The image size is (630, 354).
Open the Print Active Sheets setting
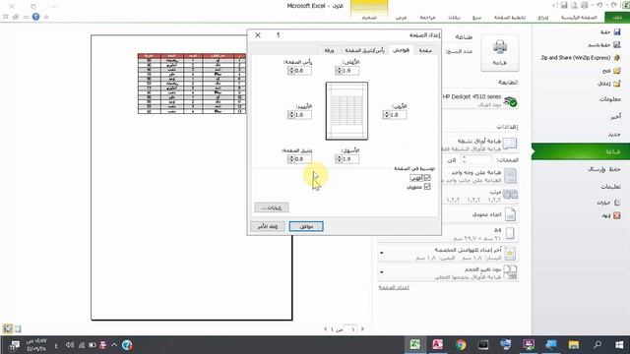pyautogui.click(x=480, y=145)
